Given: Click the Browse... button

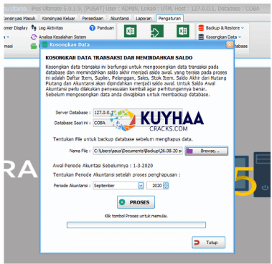Looking at the screenshot, I should pos(207,151).
